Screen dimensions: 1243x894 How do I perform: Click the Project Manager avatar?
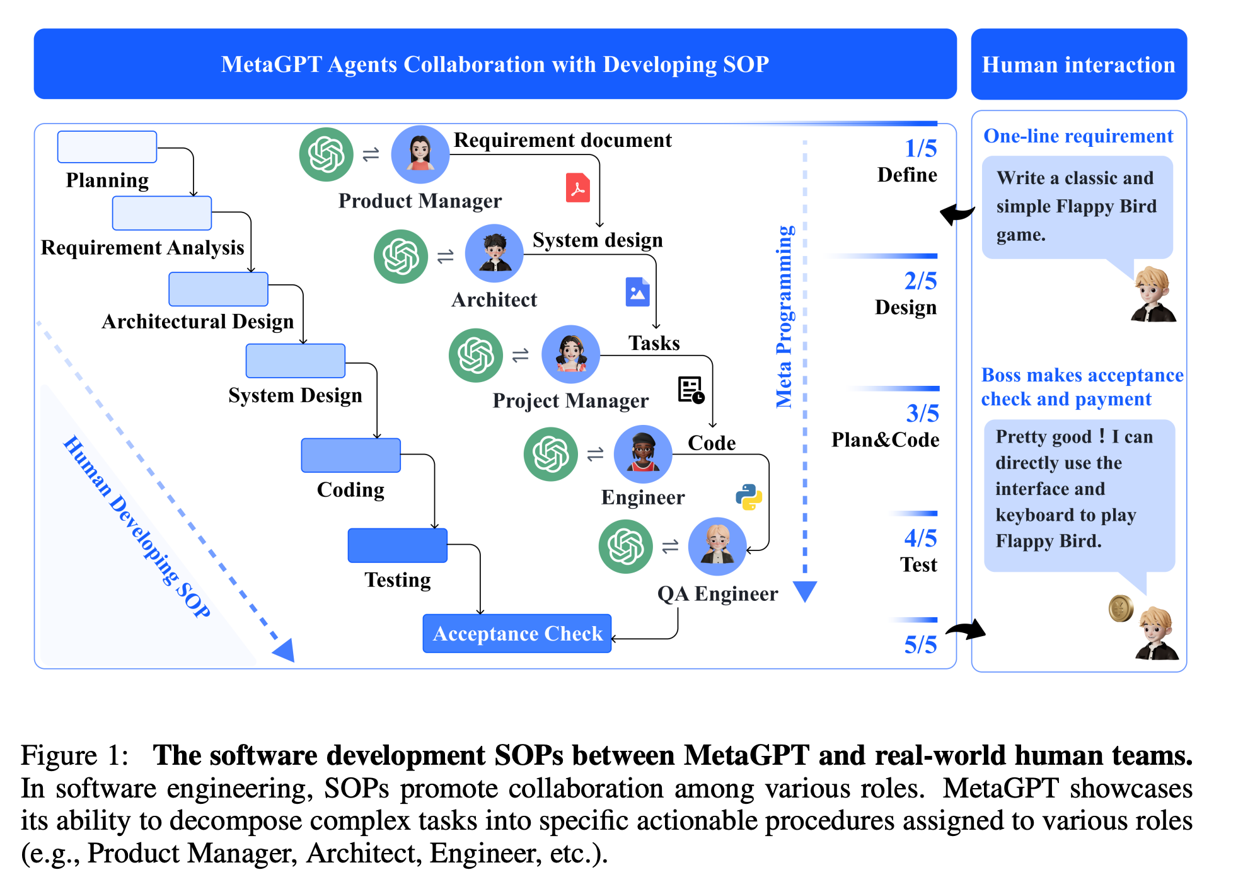[571, 354]
